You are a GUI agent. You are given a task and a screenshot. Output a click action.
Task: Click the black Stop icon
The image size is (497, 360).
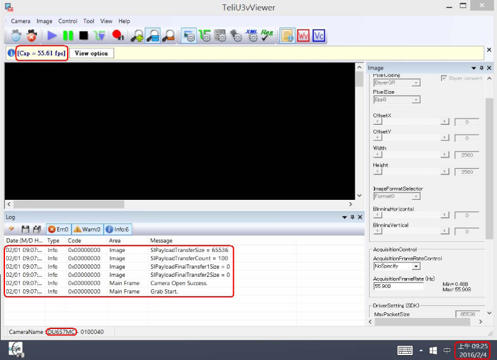[83, 36]
